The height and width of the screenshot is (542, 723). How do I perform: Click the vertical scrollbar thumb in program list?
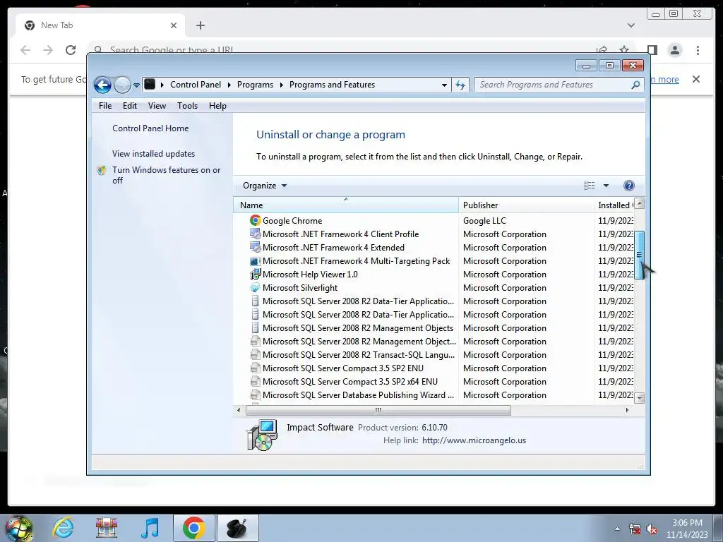[x=639, y=255]
